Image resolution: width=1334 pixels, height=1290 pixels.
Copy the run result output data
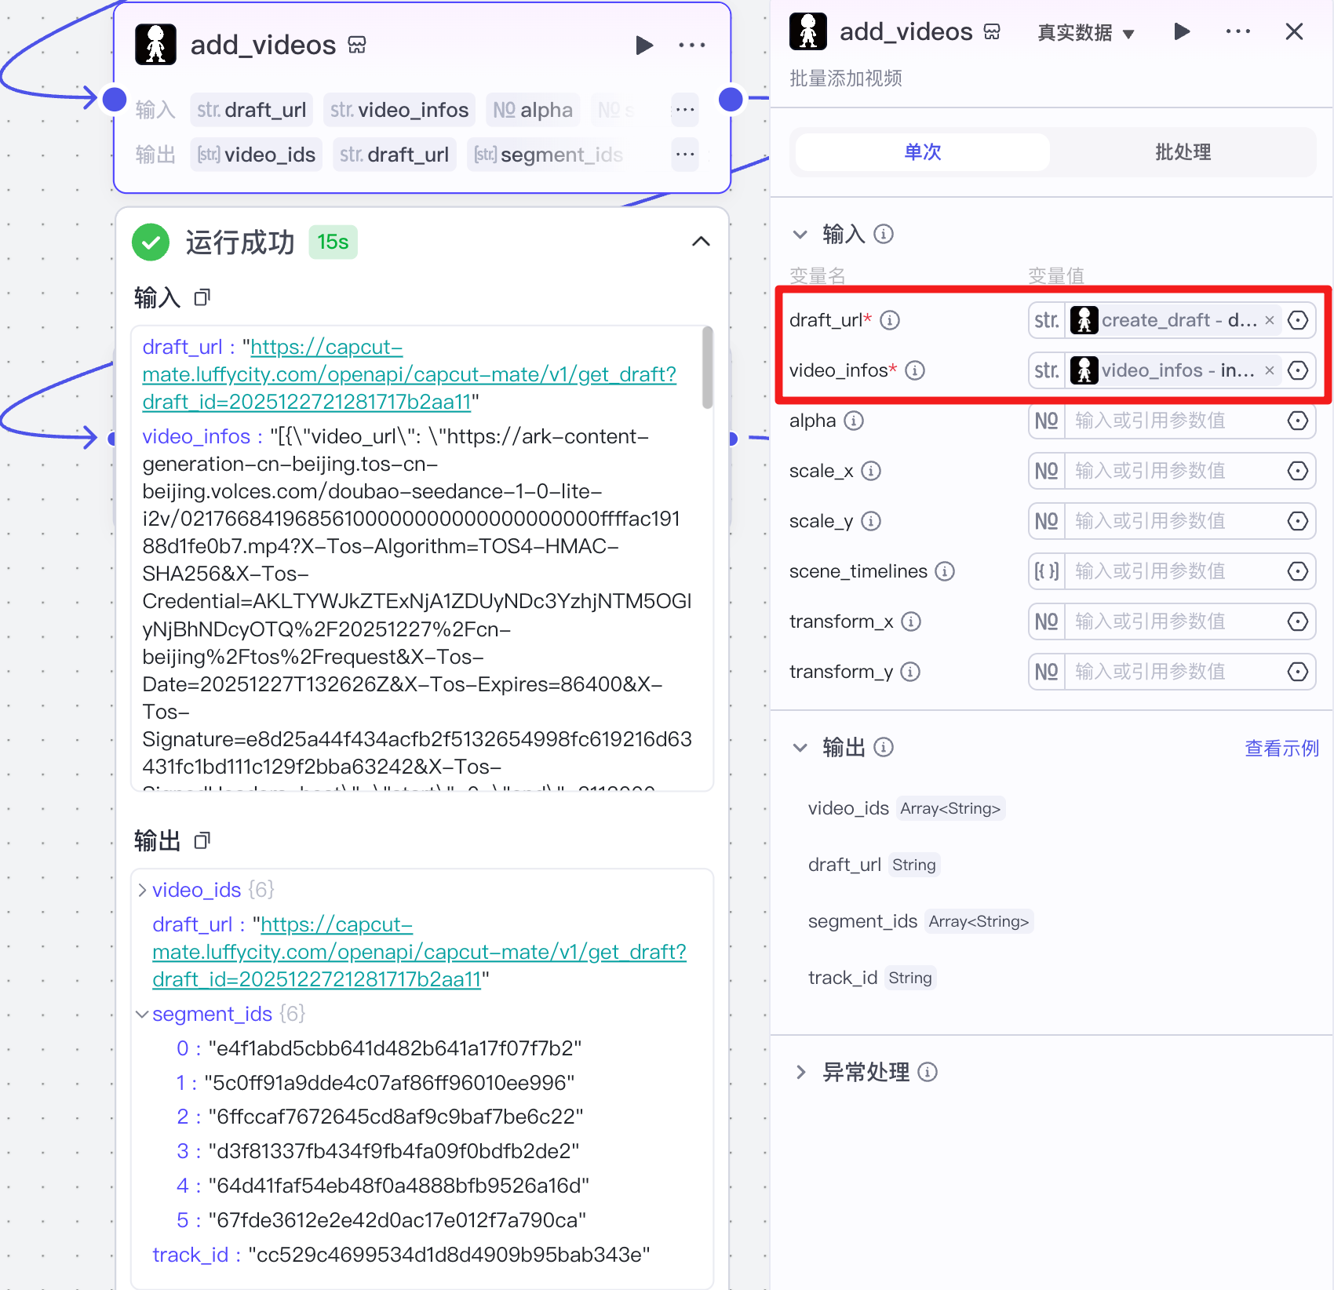coord(202,841)
